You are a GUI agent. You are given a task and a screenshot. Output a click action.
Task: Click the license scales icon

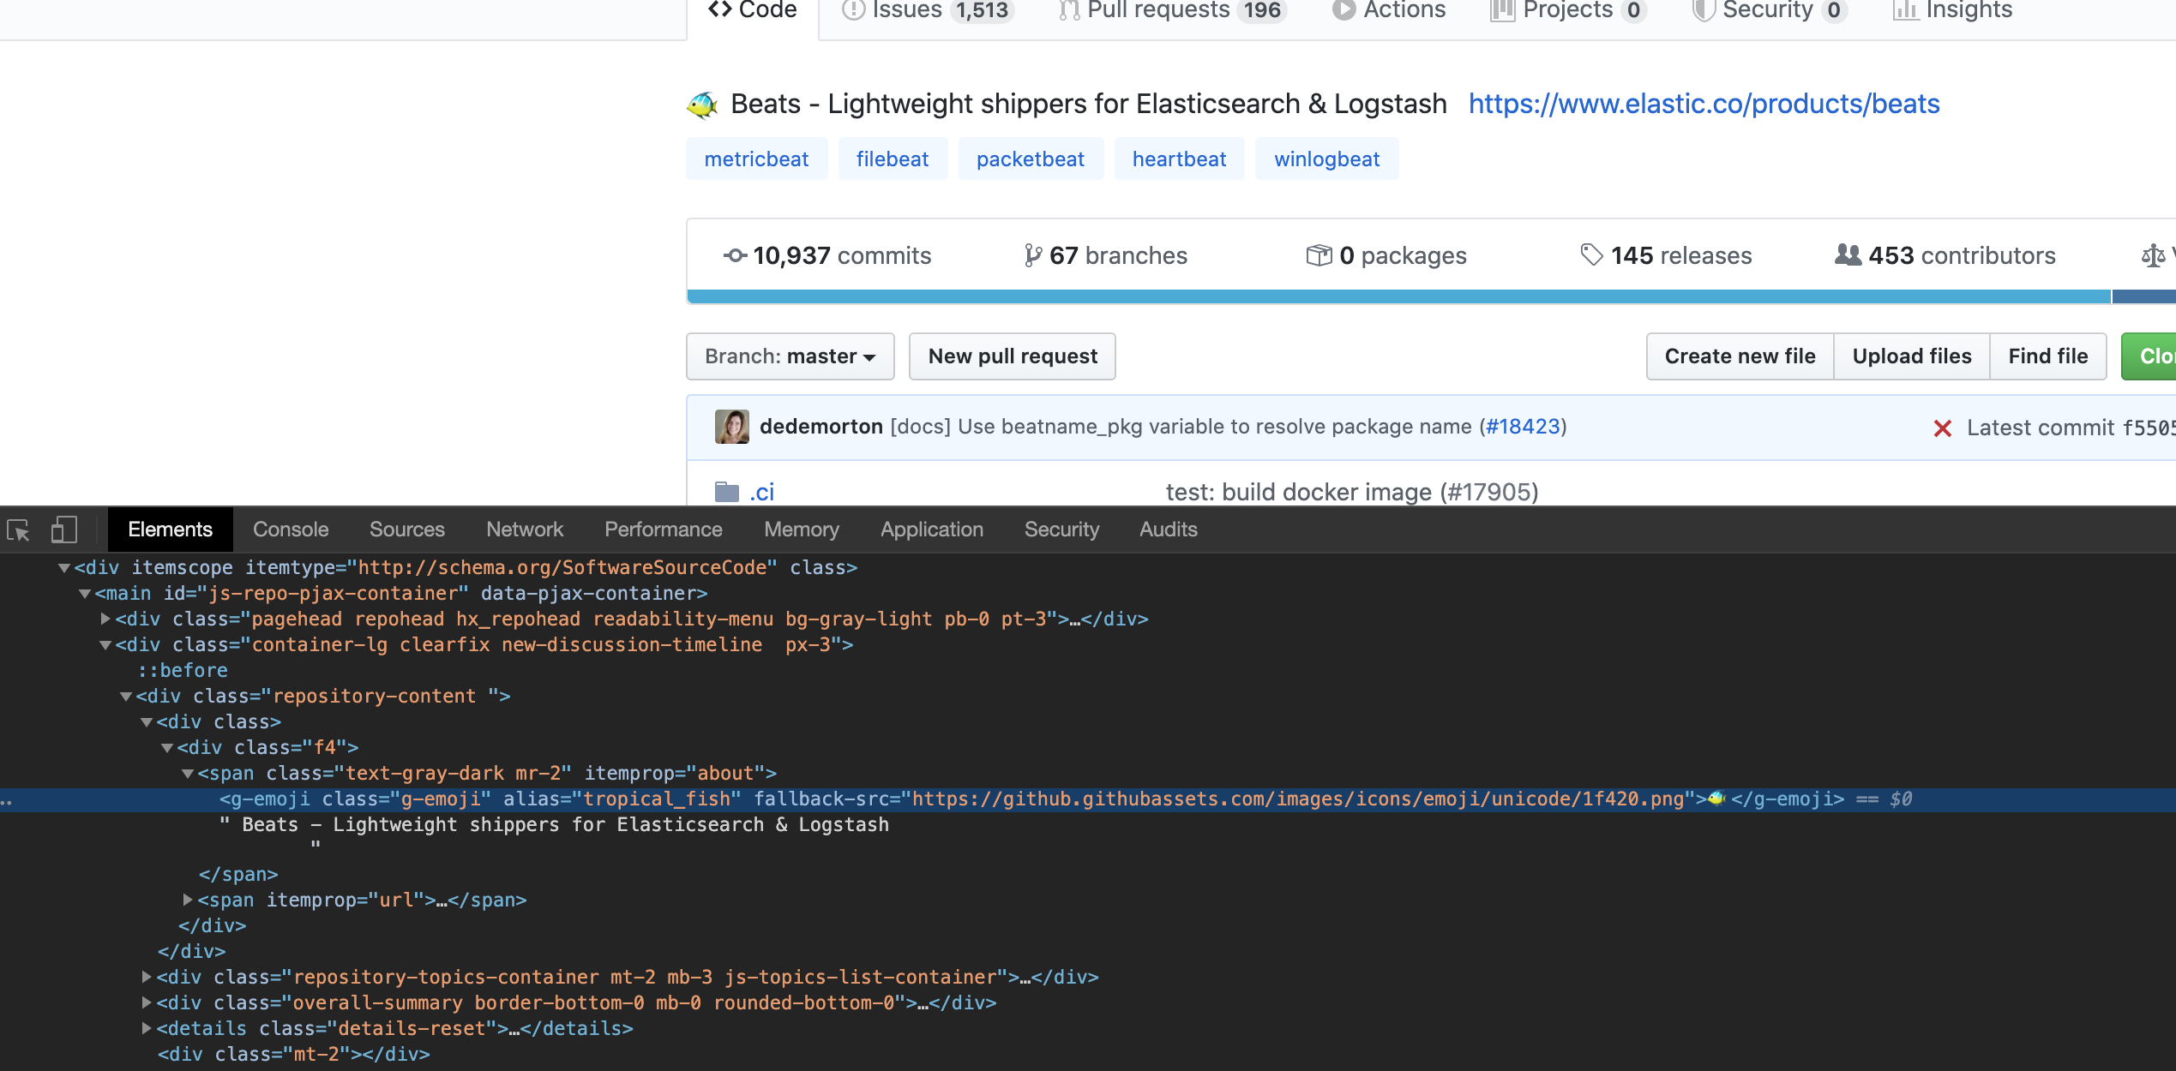click(2155, 255)
